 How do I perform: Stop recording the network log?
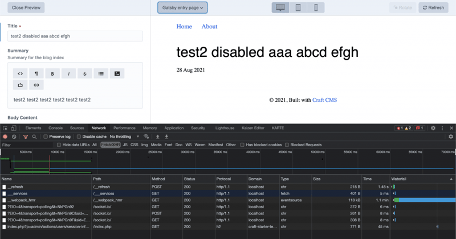pyautogui.click(x=5, y=137)
